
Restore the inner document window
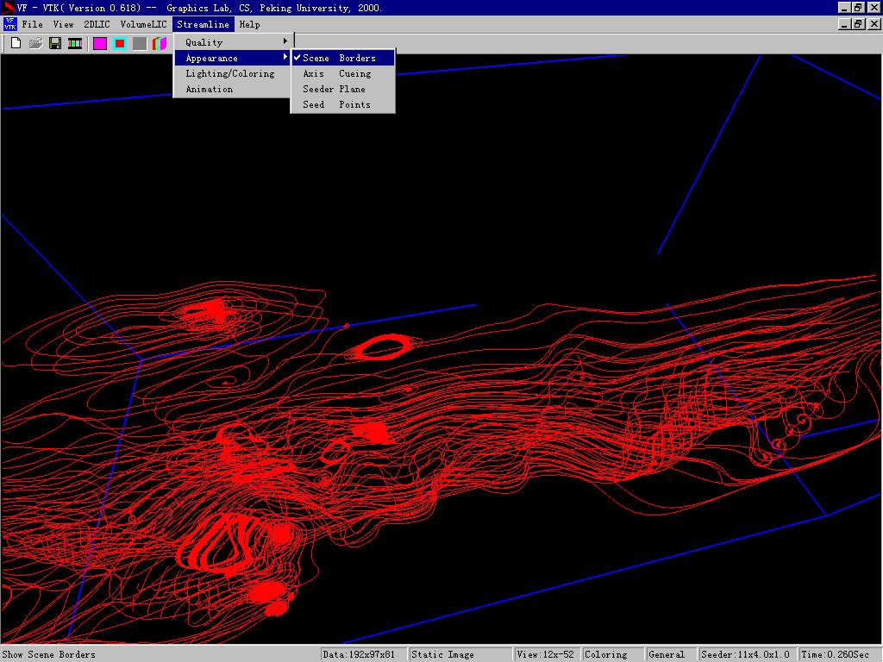click(857, 24)
